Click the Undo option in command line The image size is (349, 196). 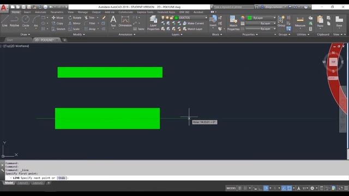point(62,178)
